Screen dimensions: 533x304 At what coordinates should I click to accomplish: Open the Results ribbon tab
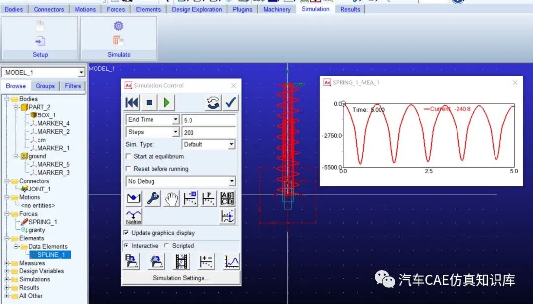click(350, 9)
